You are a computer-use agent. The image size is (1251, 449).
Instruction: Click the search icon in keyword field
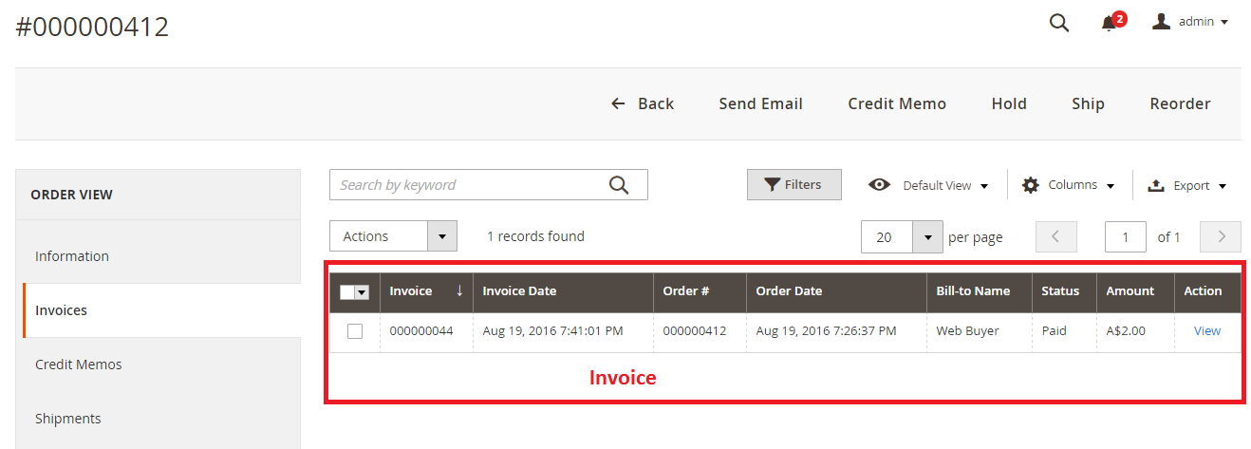619,185
